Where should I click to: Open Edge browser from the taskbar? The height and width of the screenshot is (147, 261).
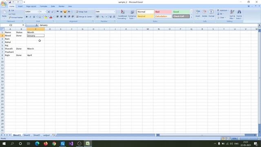pos(37,143)
